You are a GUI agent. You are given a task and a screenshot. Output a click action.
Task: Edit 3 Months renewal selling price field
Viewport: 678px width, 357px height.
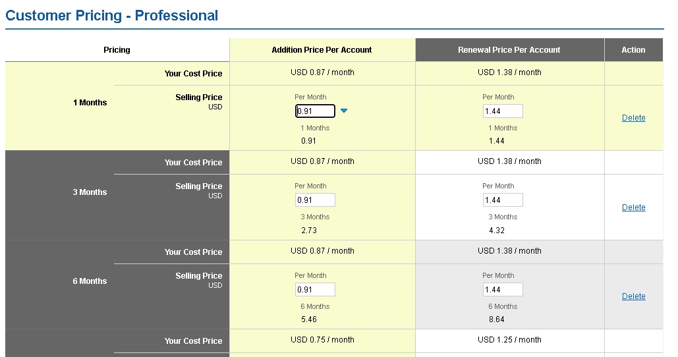503,200
